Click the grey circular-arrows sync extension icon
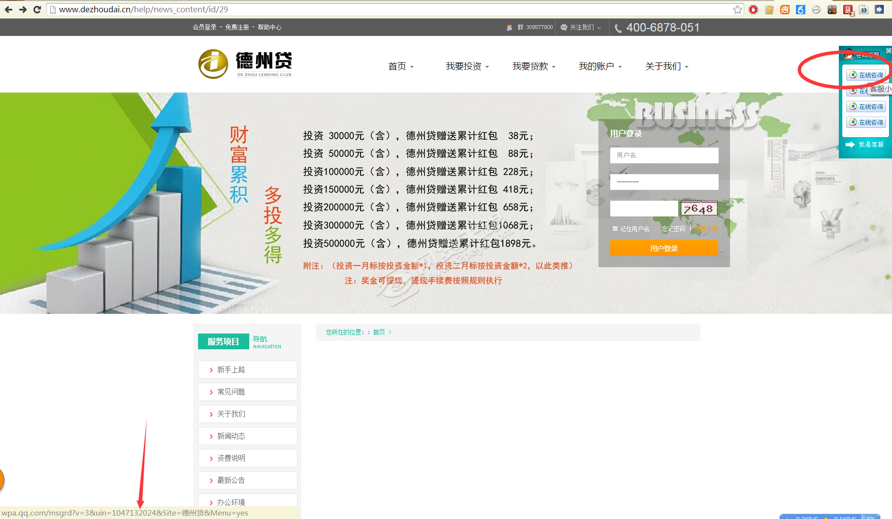 [816, 9]
